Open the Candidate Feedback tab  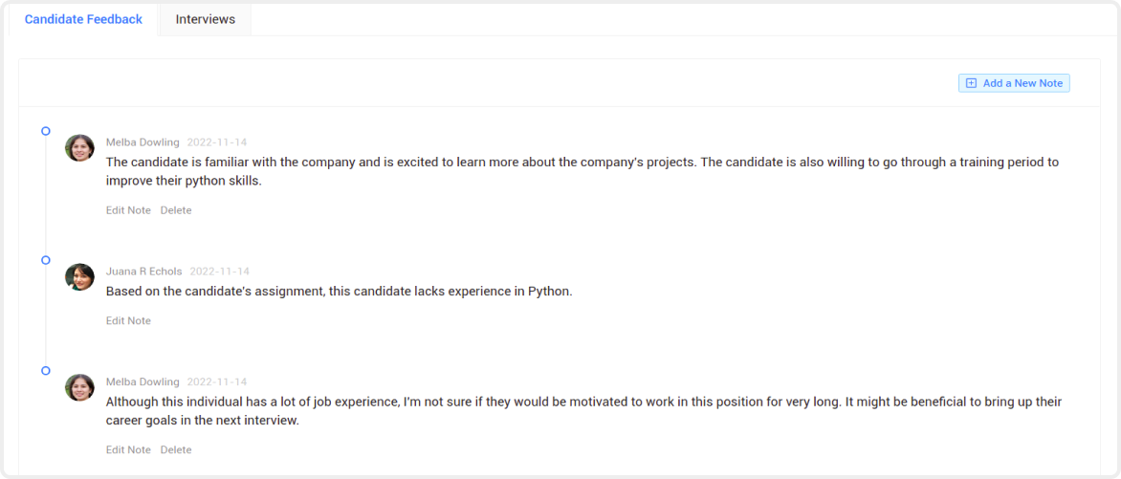point(83,19)
